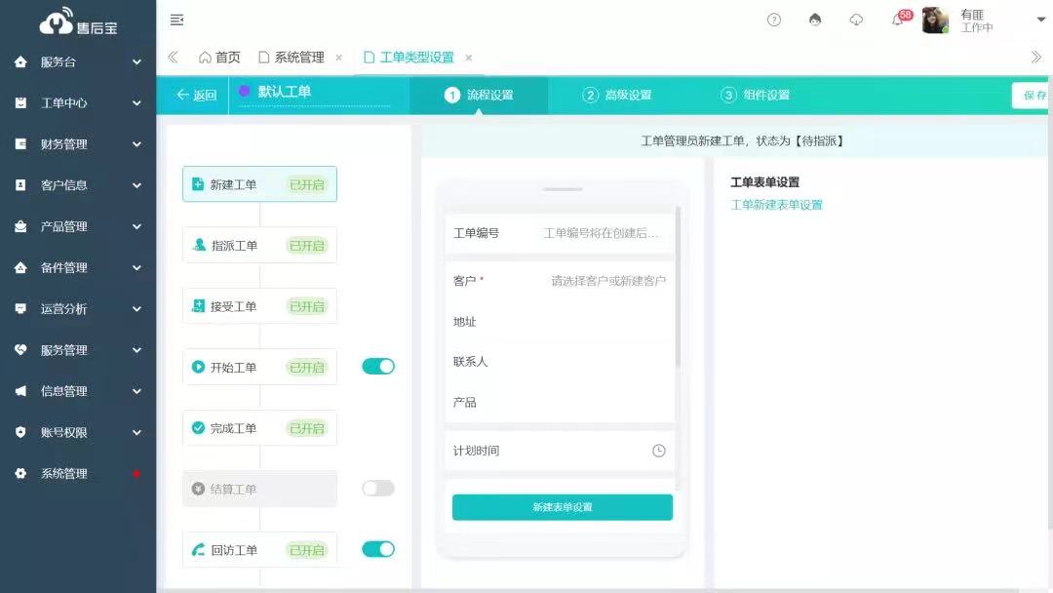Image resolution: width=1053 pixels, height=593 pixels.
Task: Click the cloud download icon
Action: click(x=856, y=20)
